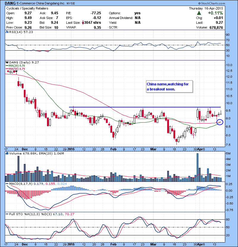The image size is (238, 247).
Task: Click the Prev Close value 9.26
Action: [x=28, y=28]
